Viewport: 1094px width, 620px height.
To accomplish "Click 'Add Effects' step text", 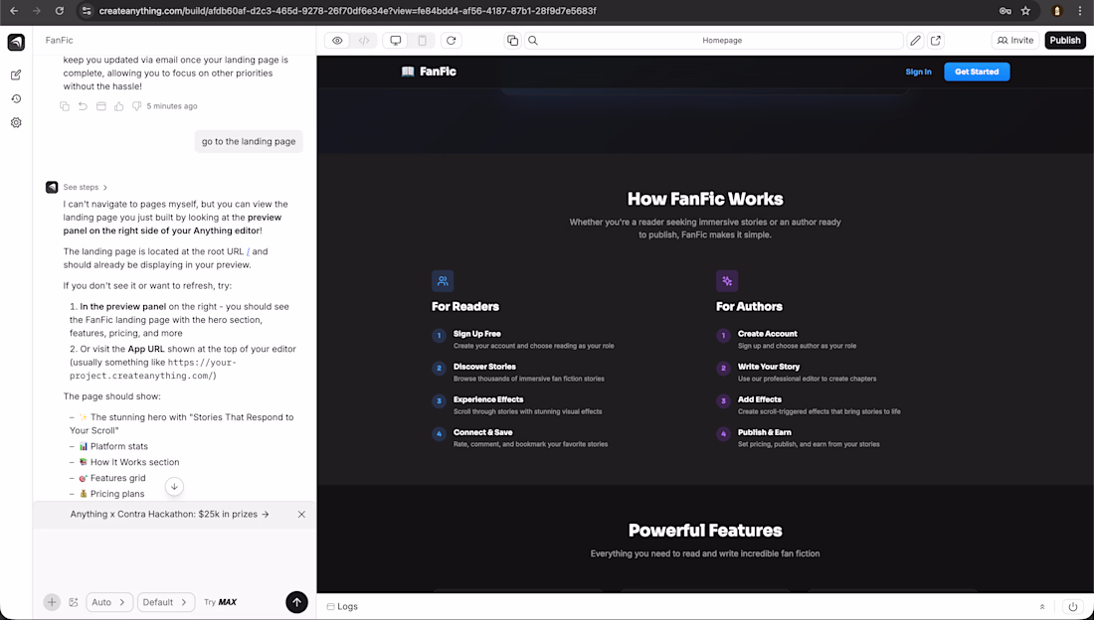I will pyautogui.click(x=760, y=399).
